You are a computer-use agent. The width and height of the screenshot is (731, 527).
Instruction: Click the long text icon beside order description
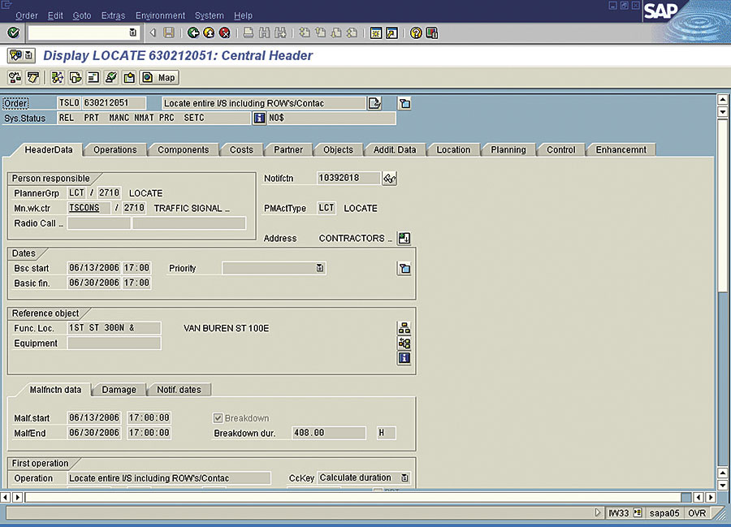(x=374, y=103)
